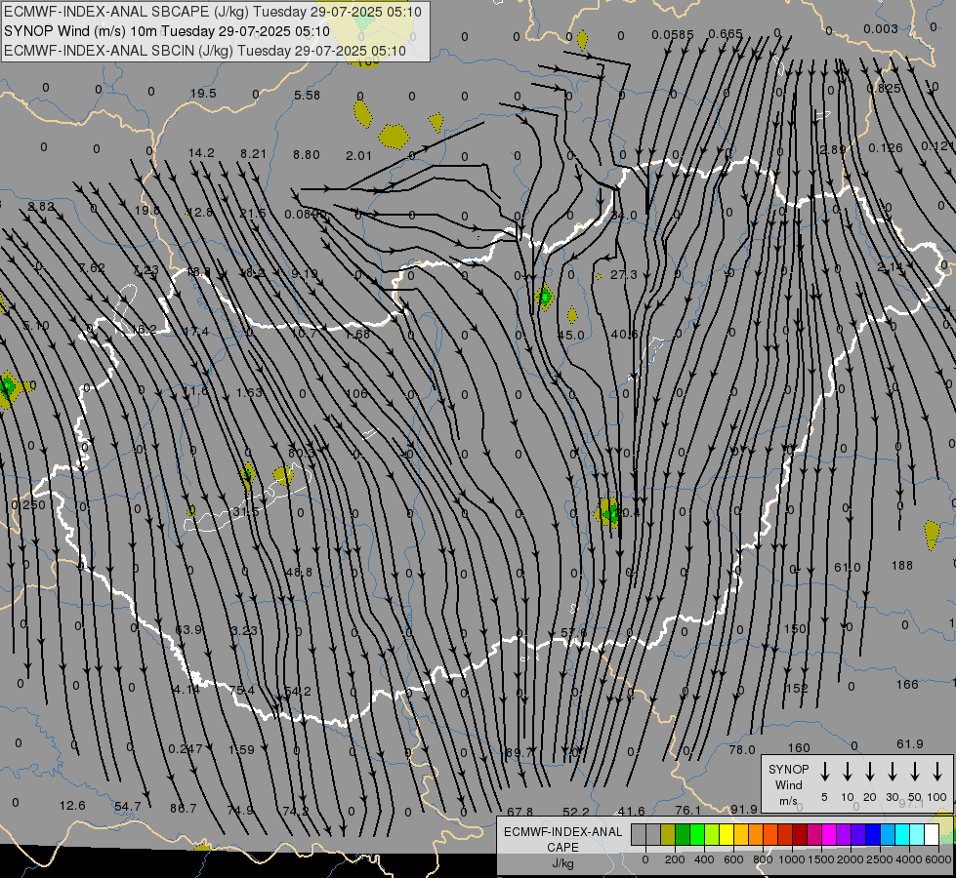This screenshot has height=878, width=956.
Task: Click the 'SYNOP Wind m/s' legend label
Action: (x=788, y=784)
